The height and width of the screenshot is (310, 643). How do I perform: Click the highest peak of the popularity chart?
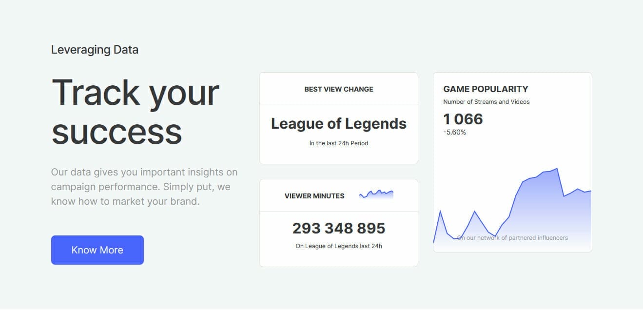[557, 169]
